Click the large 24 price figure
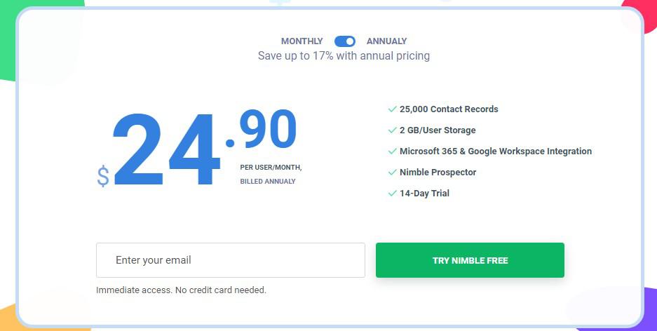 [166, 149]
